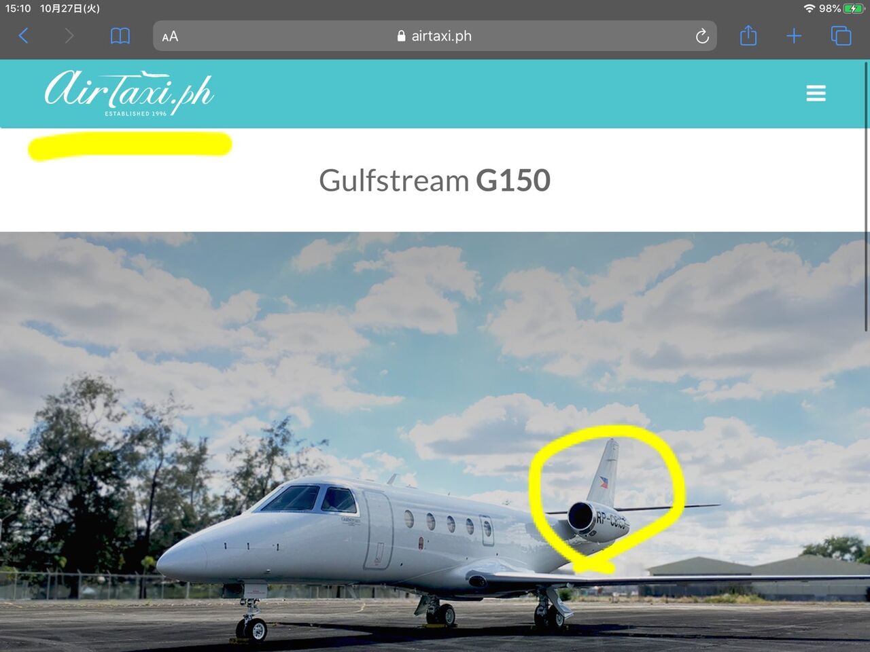Tap the forward navigation arrow
The height and width of the screenshot is (652, 870).
pyautogui.click(x=69, y=36)
